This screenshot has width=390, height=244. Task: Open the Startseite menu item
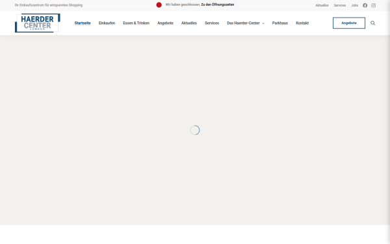[x=83, y=23]
